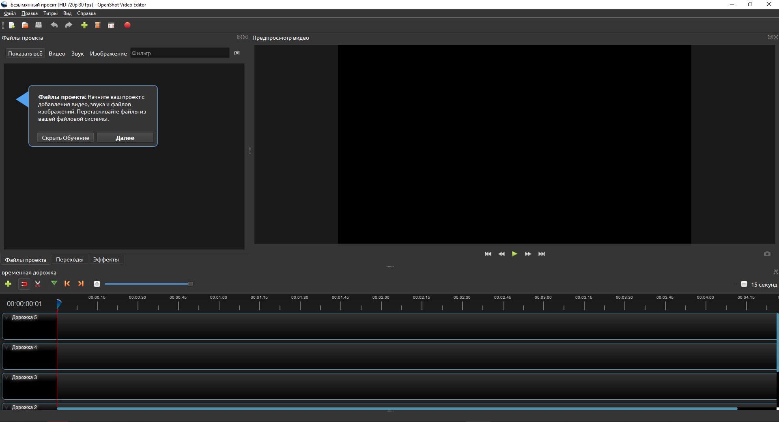Save current frame with camera icon

click(767, 254)
